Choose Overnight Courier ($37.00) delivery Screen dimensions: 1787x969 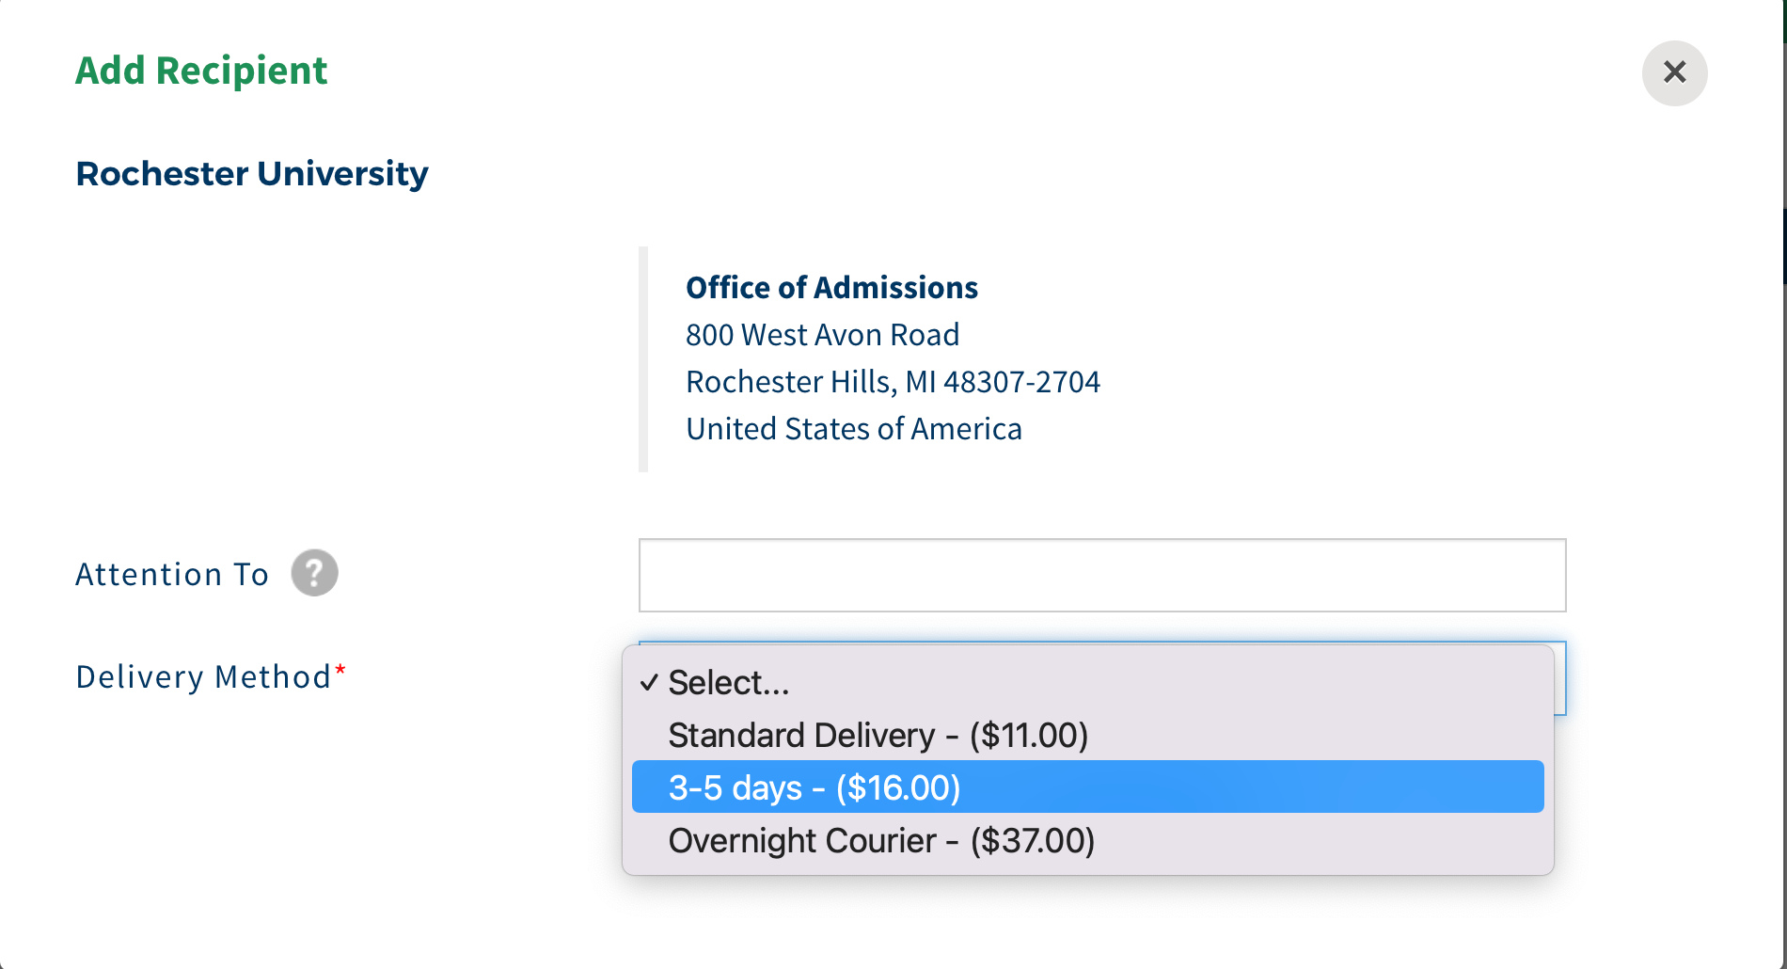click(x=881, y=841)
